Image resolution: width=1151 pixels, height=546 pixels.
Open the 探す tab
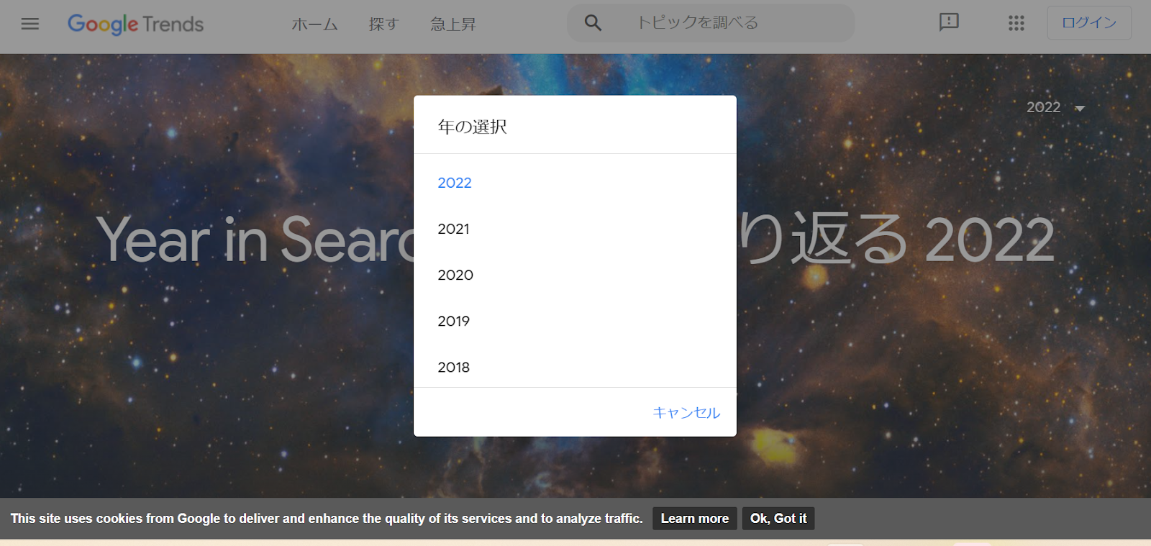click(x=383, y=24)
